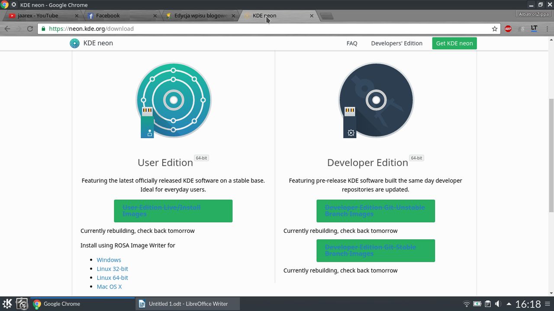554x311 pixels.
Task: Open the FAQ link in the site header
Action: 352,43
